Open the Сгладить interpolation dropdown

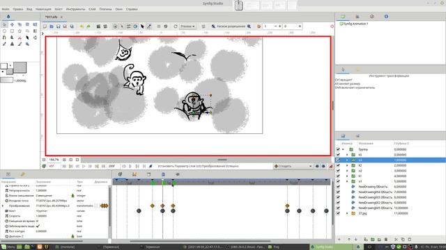(293, 166)
